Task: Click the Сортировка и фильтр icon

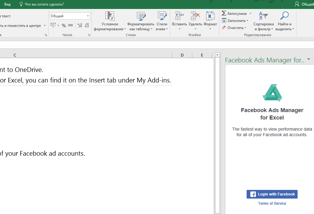Action: coord(263,16)
